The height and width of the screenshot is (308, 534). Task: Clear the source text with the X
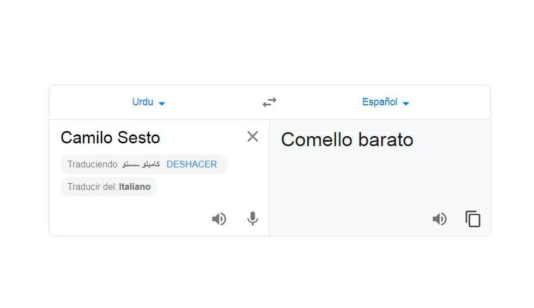pyautogui.click(x=252, y=137)
